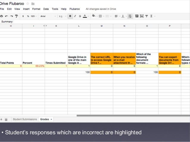Image resolution: width=190 pixels, height=142 pixels.
Task: Click 'Google Drive in one of the main' cell
Action: (79, 58)
